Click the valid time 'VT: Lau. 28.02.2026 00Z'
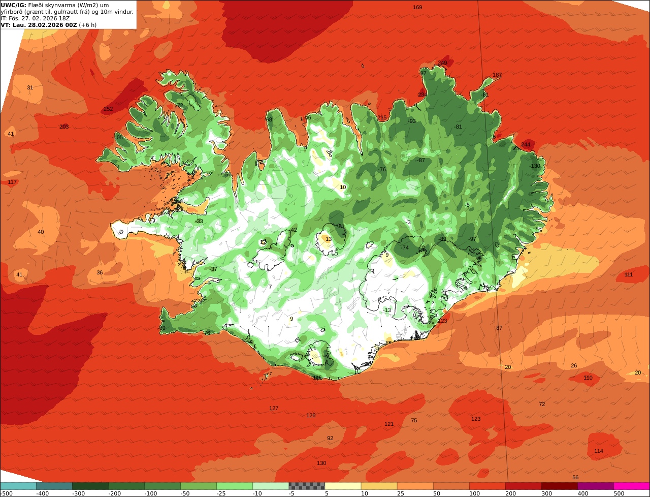The height and width of the screenshot is (497, 650). (39, 25)
